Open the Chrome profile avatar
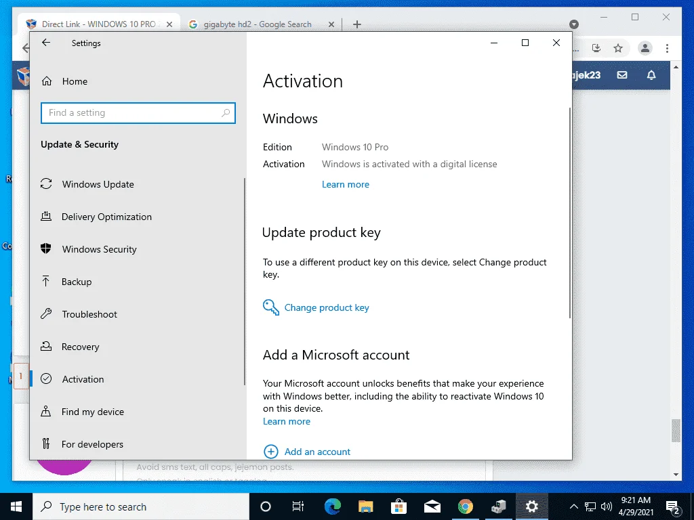 (645, 48)
